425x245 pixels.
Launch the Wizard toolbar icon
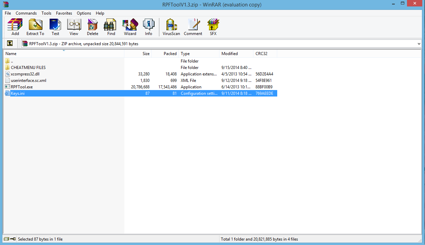click(x=130, y=24)
